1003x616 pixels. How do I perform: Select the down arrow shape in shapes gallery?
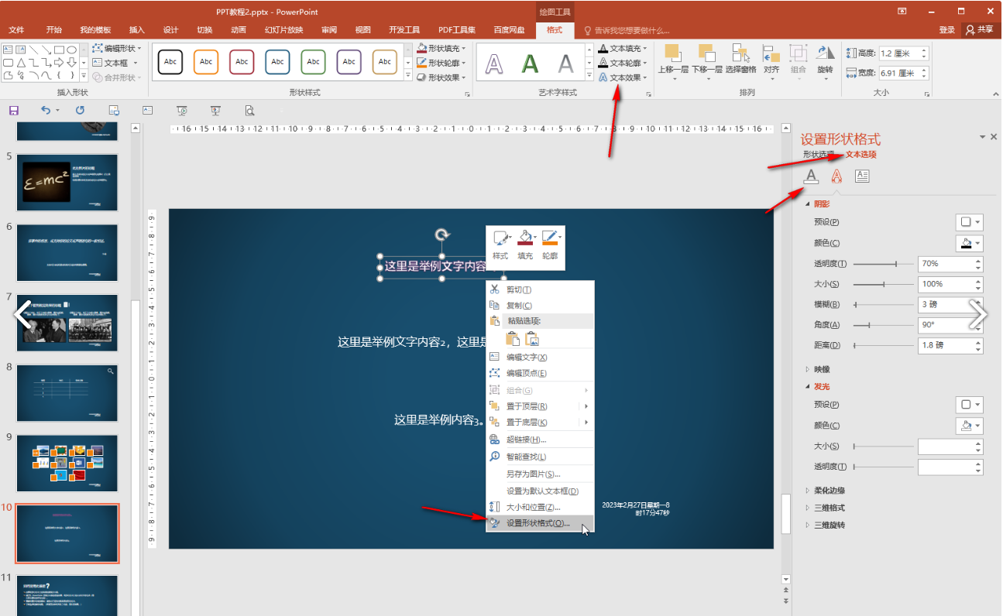point(71,63)
